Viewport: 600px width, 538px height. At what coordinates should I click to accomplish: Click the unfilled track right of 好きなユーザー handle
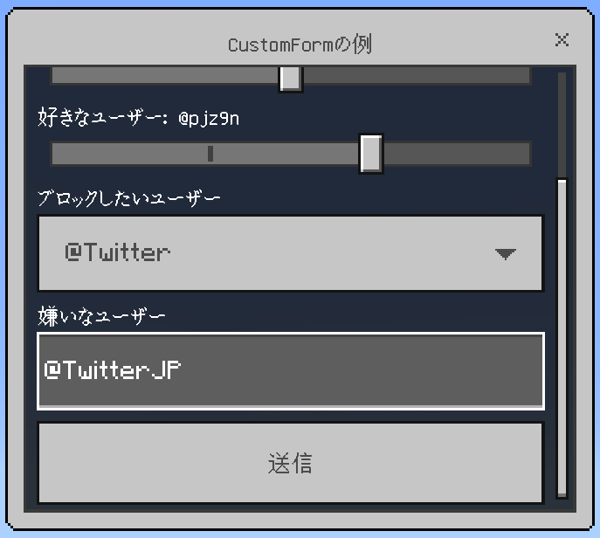coord(457,154)
